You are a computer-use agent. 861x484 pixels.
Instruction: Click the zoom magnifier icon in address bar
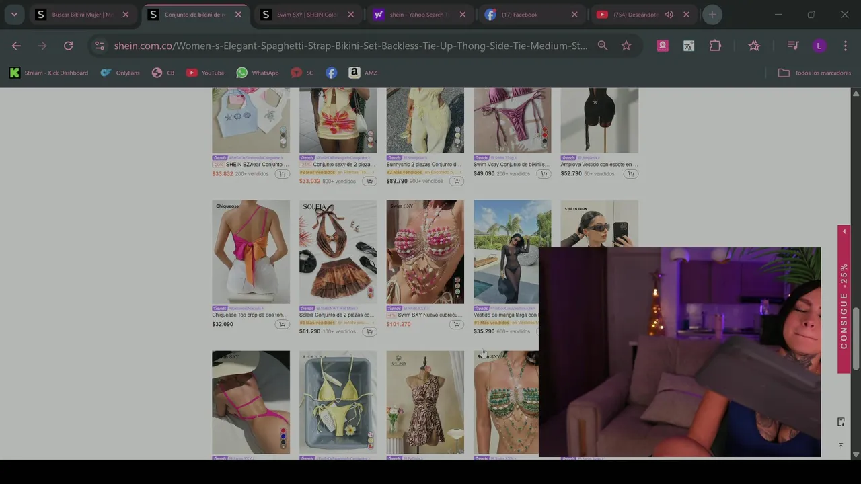(x=603, y=46)
